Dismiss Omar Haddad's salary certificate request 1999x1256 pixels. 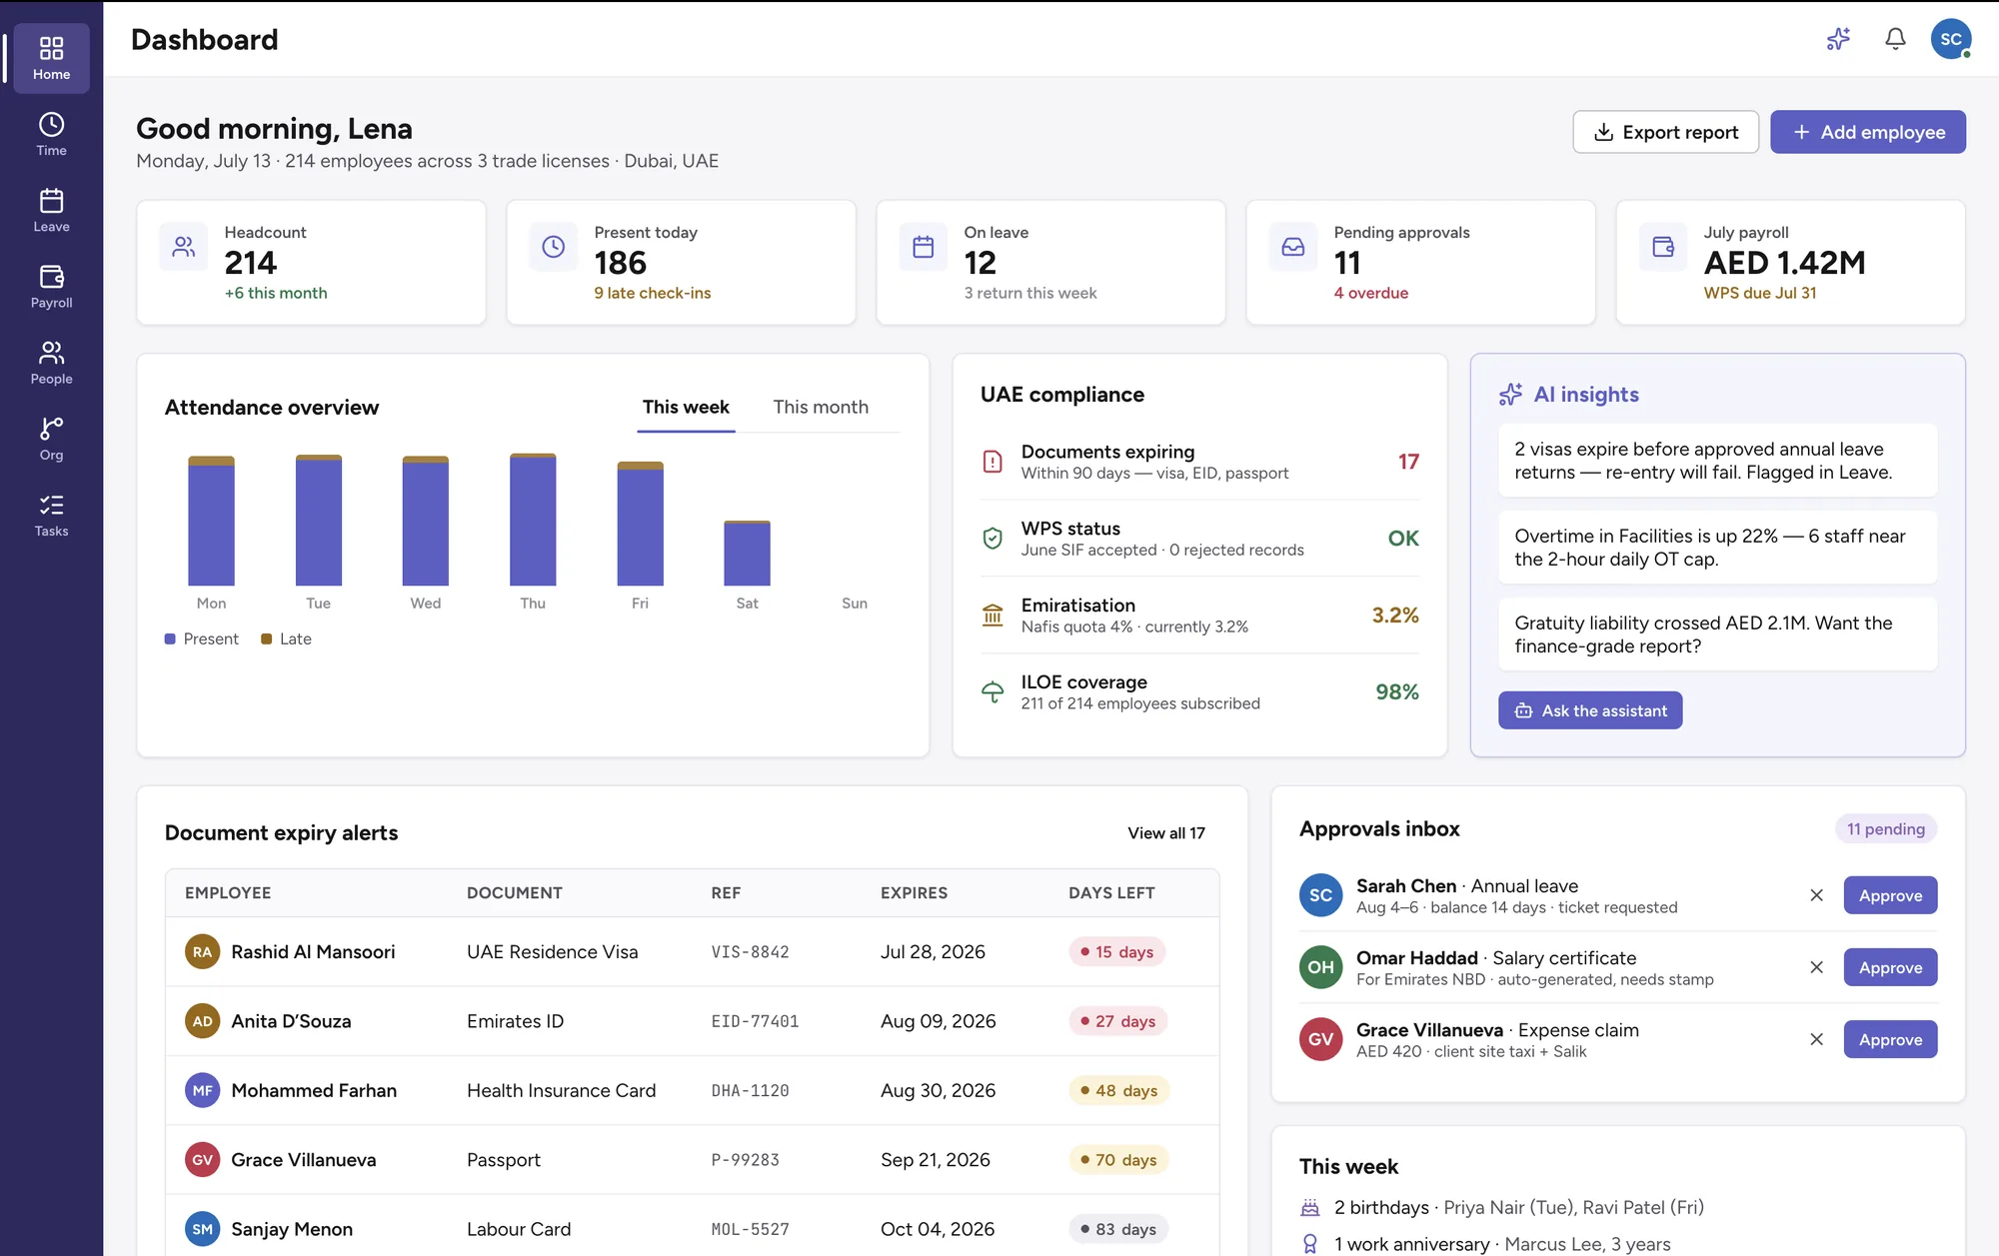click(x=1817, y=967)
